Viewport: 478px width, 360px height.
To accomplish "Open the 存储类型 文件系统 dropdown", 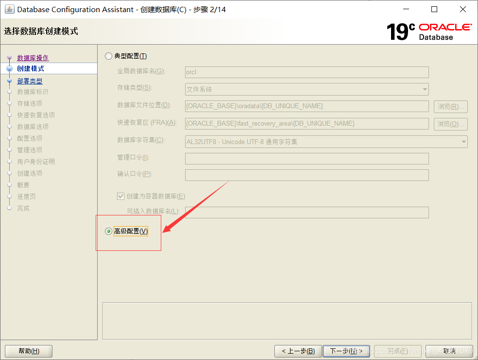I will (307, 89).
